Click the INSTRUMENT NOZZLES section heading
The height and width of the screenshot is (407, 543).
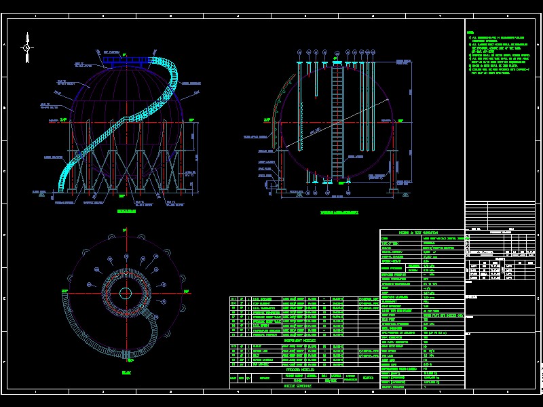(299, 341)
